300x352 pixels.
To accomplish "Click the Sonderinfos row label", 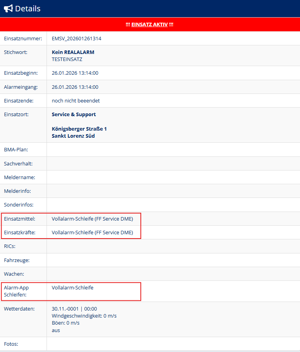I will [x=18, y=205].
